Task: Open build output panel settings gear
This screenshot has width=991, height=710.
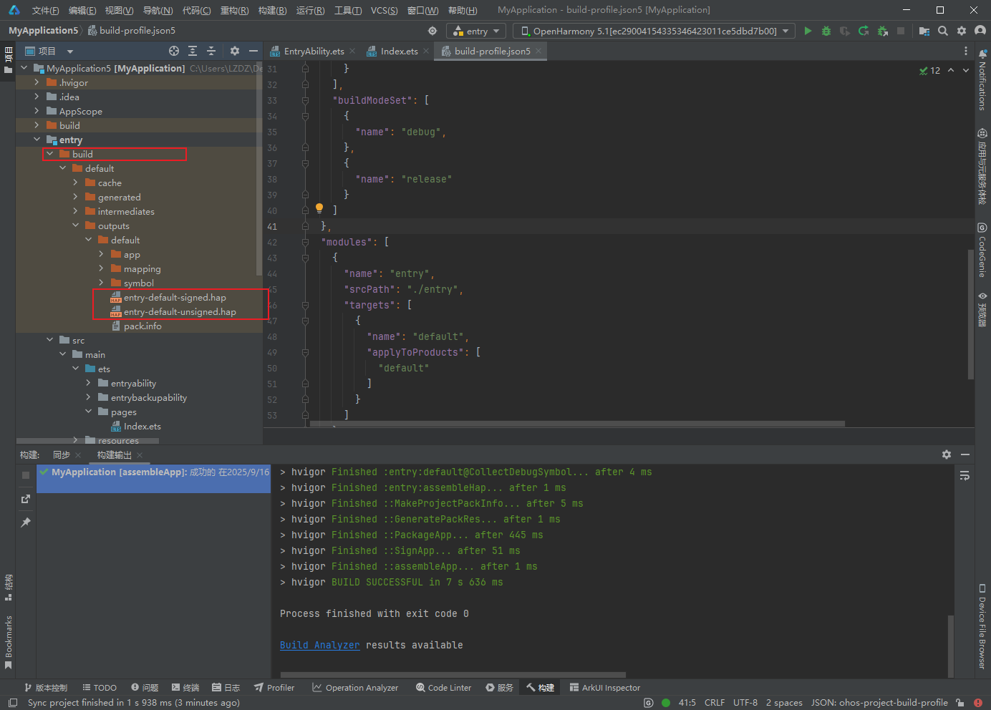Action: (947, 454)
